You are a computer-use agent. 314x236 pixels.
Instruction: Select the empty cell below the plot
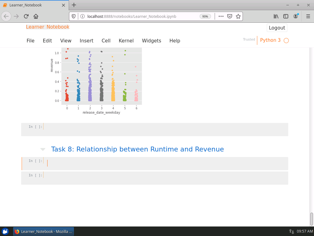click(x=155, y=129)
